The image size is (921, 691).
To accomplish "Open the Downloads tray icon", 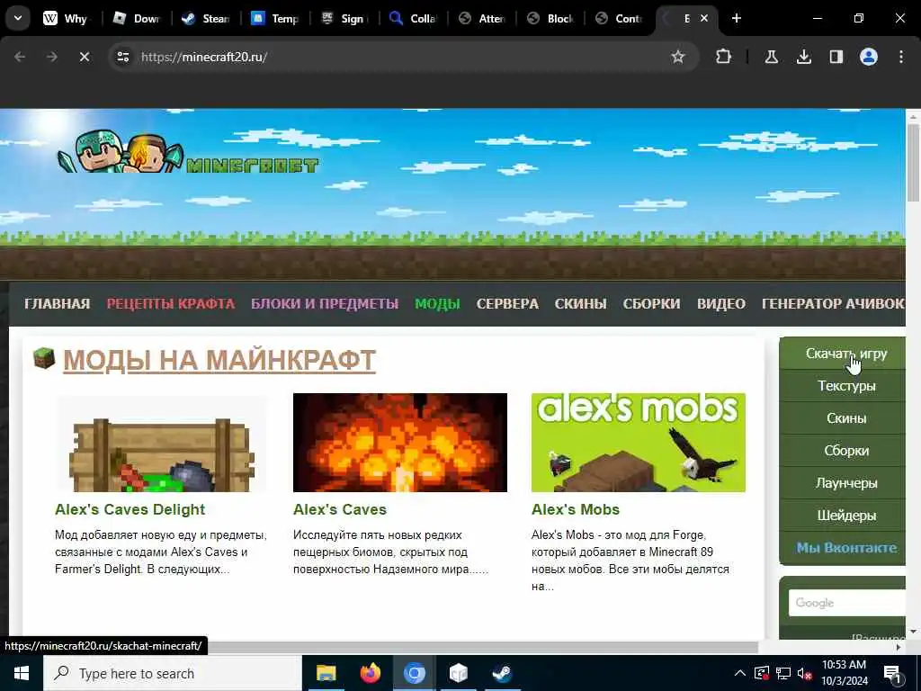I will click(x=803, y=57).
